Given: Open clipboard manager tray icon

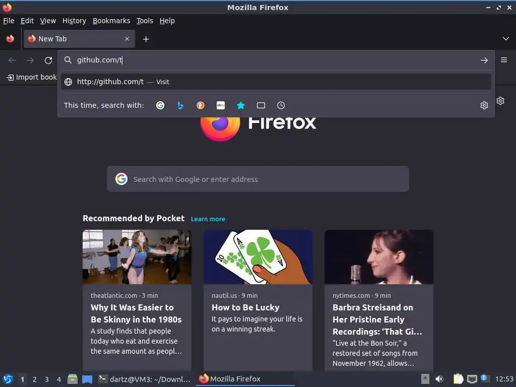Looking at the screenshot, I should tap(458, 379).
